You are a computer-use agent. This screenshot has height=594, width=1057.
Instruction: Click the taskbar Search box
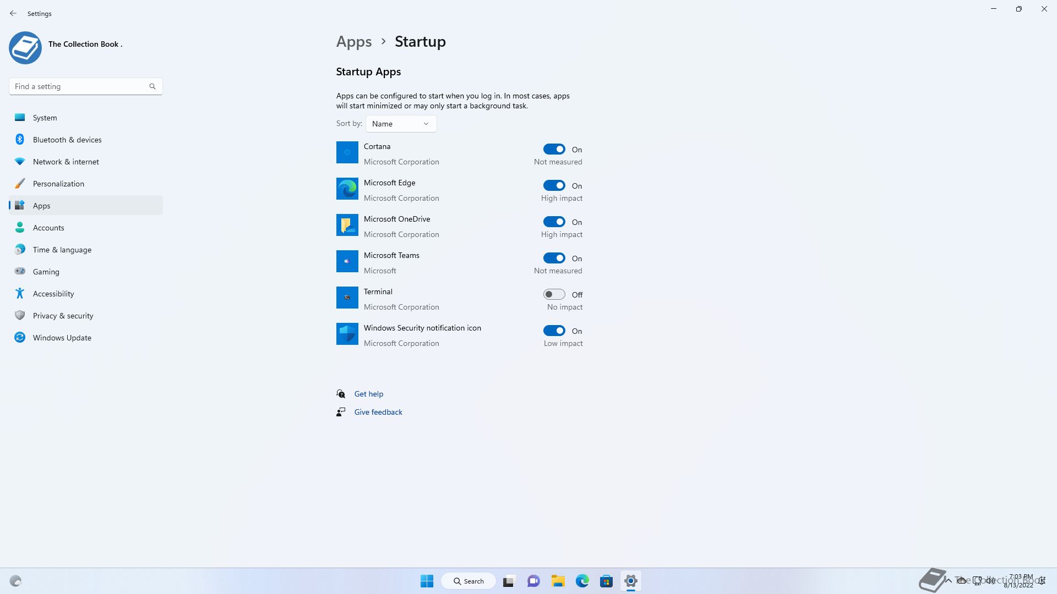pos(468,581)
